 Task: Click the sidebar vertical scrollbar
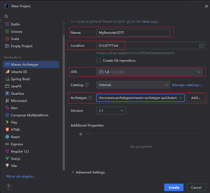coord(64,103)
